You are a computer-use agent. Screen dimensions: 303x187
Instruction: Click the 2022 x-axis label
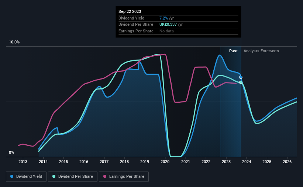coord(206,162)
